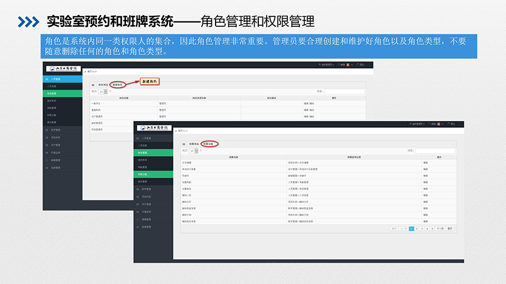Screen dimensions: 506x284
Task: Click the search field above the permission table
Action: click(x=435, y=150)
